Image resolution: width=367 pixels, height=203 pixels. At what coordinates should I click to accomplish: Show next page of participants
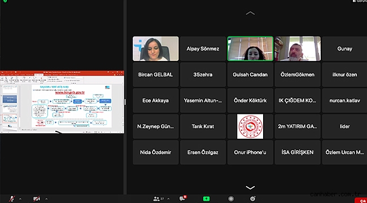tap(250, 188)
